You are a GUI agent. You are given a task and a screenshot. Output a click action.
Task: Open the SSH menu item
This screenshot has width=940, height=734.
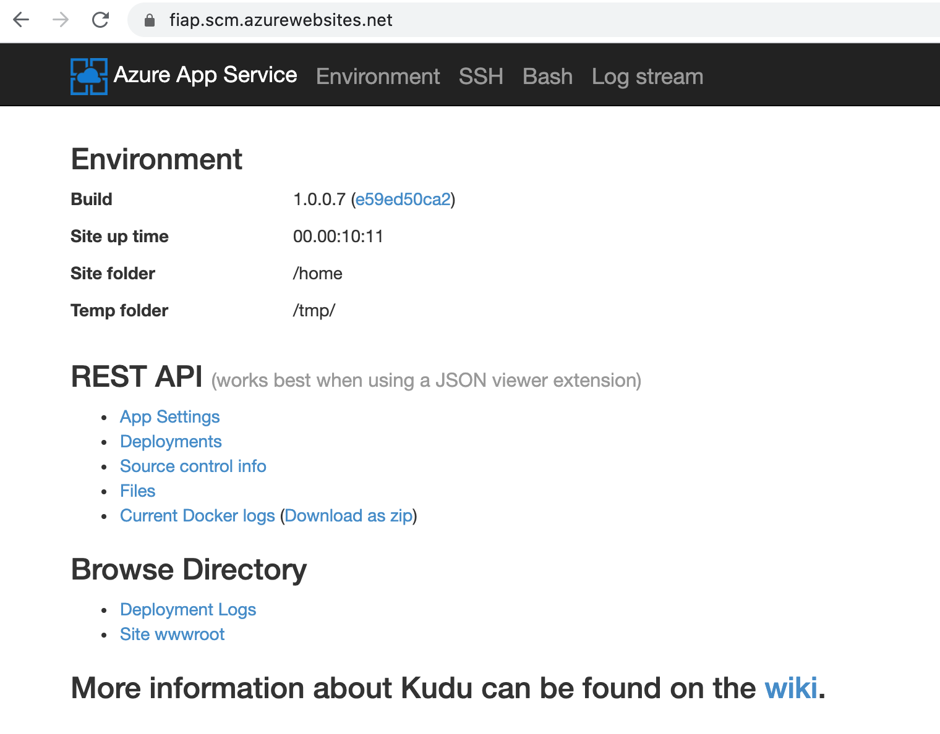click(x=481, y=77)
